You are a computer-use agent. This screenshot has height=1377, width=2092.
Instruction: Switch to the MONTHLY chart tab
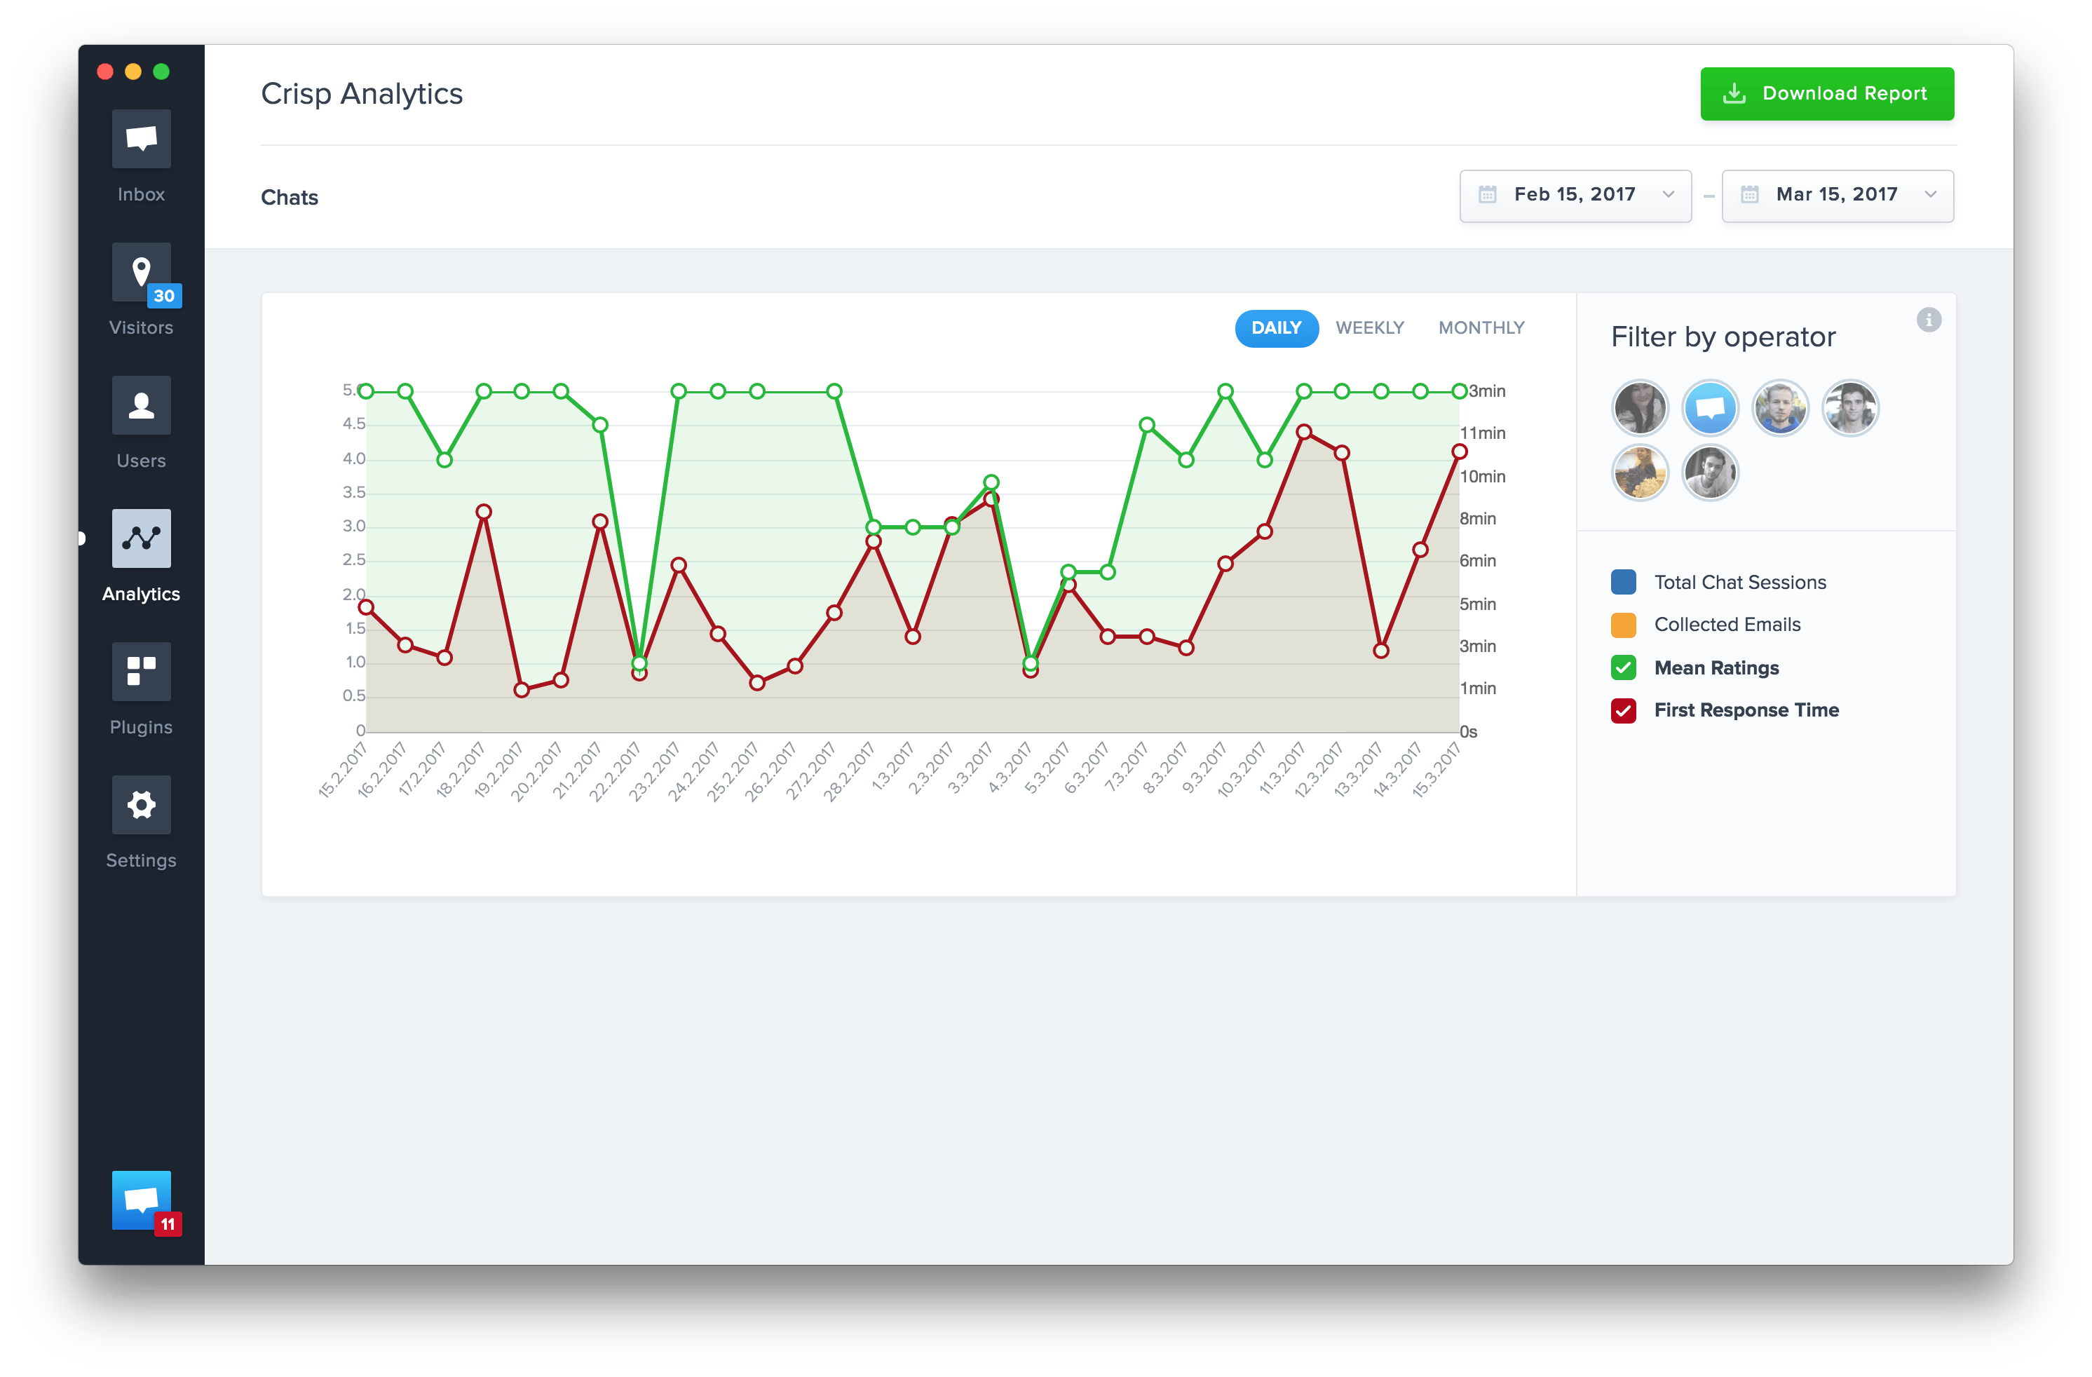[x=1481, y=328]
